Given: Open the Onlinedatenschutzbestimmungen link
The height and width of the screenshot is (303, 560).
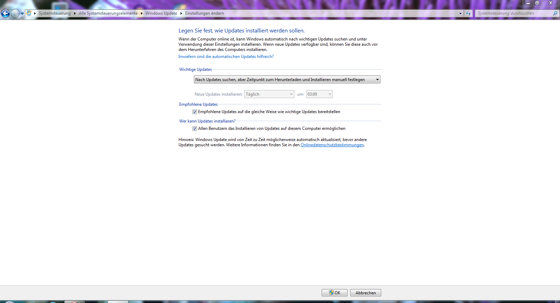Looking at the screenshot, I should tap(332, 145).
